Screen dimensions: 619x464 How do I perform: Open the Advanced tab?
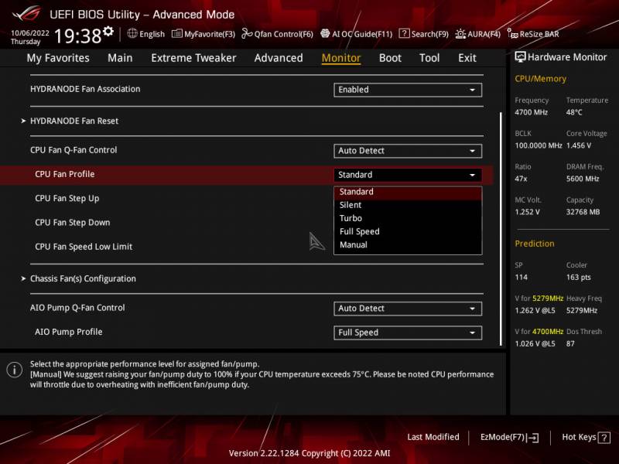pos(279,58)
